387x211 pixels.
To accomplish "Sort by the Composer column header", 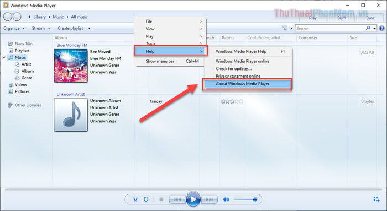I will (x=308, y=37).
